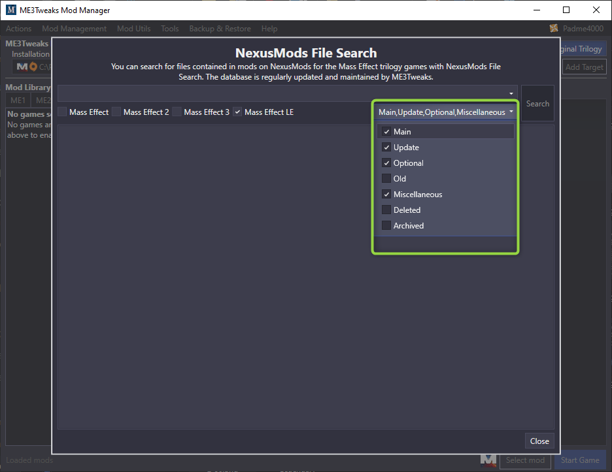Uncheck the Optional file category
This screenshot has height=472, width=612.
click(386, 163)
